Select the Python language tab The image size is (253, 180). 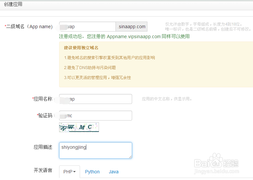tap(92, 172)
